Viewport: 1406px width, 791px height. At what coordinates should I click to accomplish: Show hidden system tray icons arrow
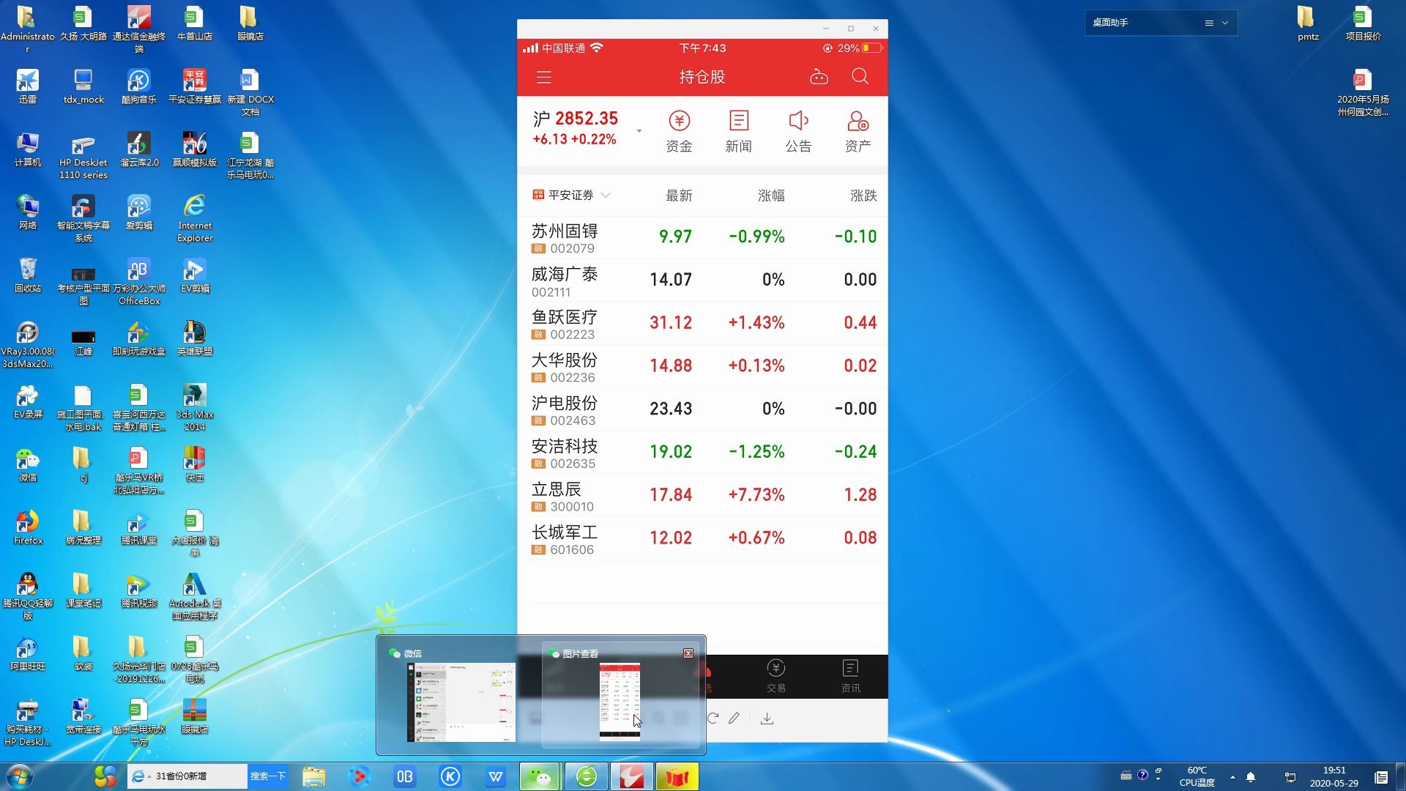click(1232, 777)
